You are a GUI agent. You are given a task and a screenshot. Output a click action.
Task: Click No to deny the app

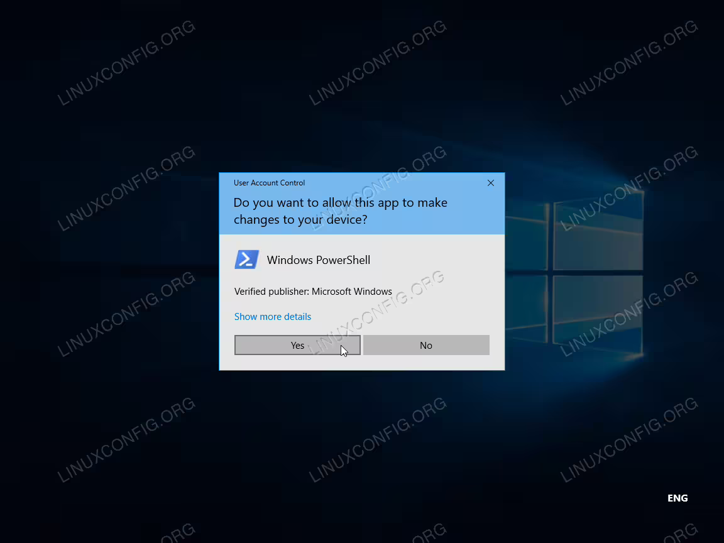(x=426, y=345)
